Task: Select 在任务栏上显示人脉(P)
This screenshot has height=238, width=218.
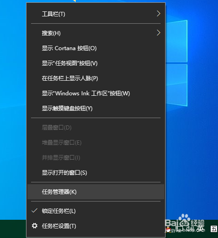Action: click(96, 78)
